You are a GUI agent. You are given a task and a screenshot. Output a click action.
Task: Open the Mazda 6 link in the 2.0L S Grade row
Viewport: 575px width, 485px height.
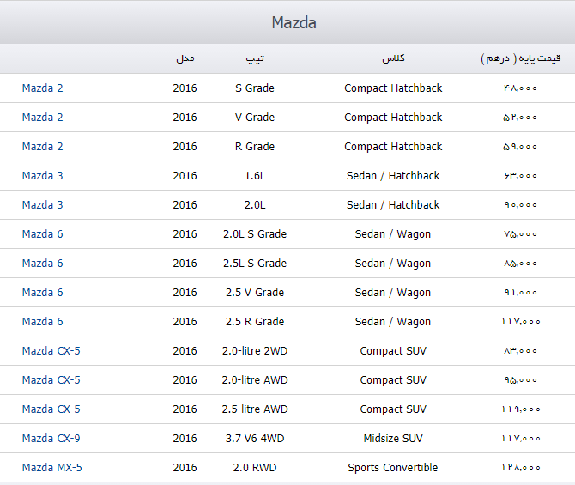[43, 234]
